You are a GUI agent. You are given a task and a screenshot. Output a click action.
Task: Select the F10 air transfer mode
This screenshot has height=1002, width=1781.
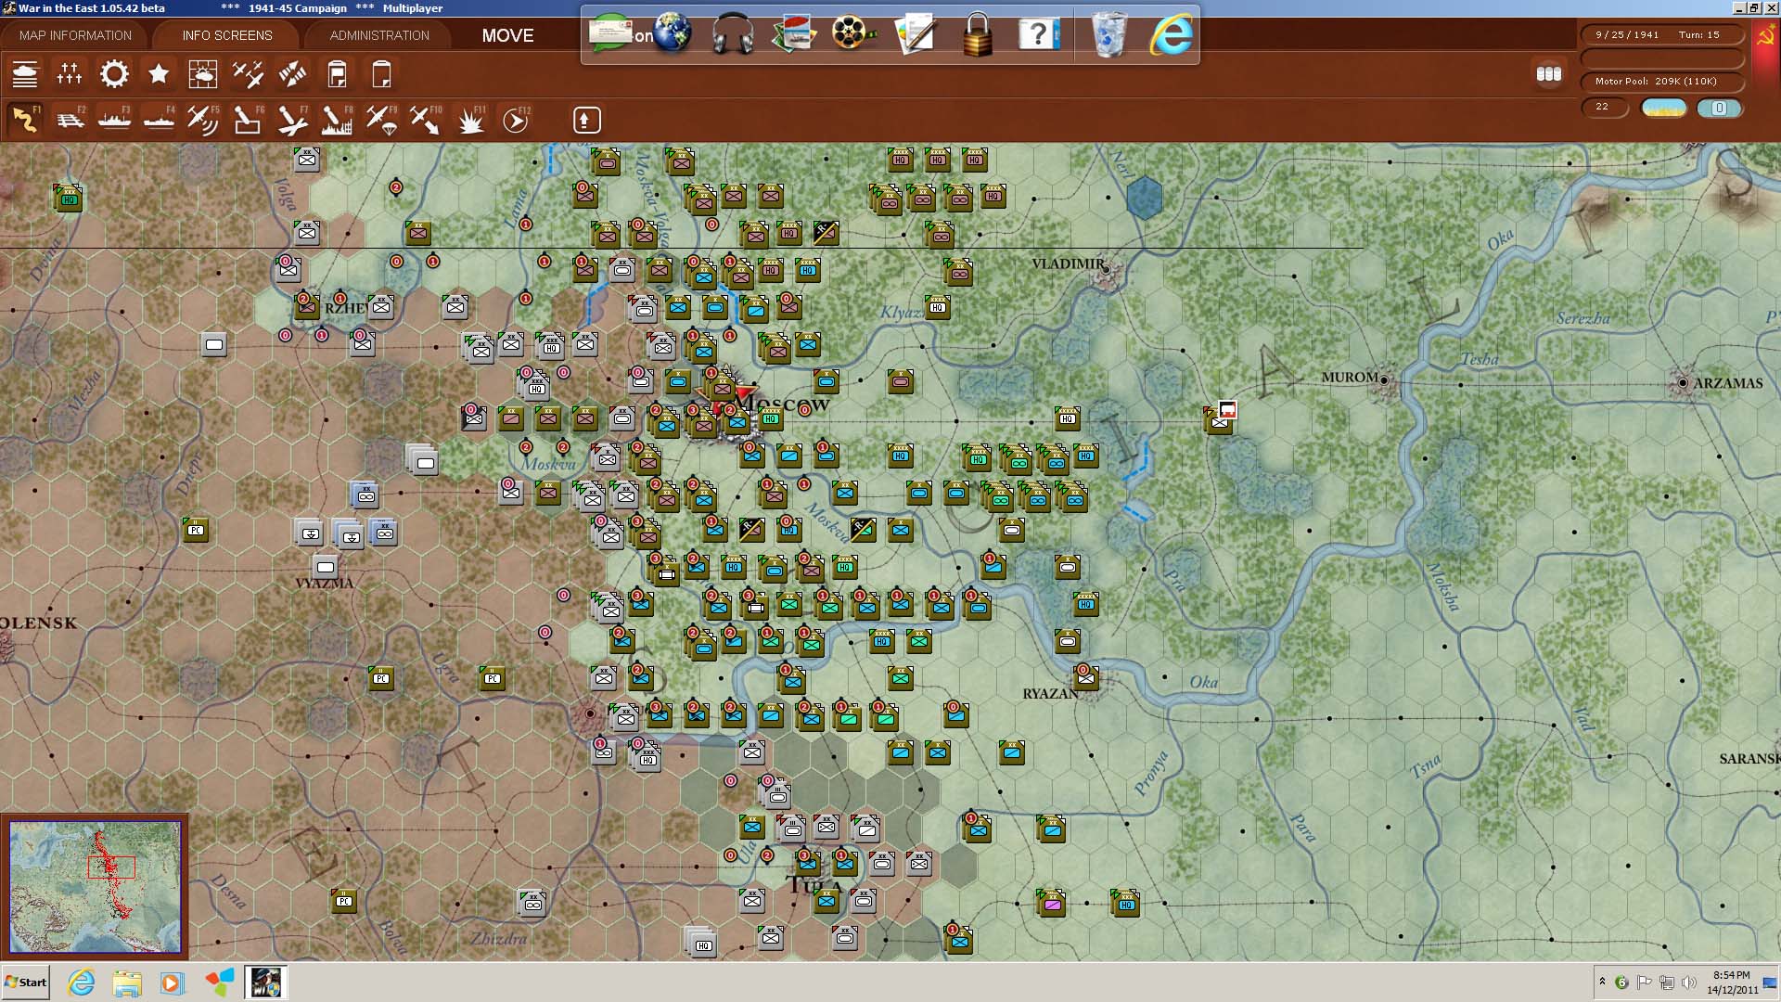426,121
